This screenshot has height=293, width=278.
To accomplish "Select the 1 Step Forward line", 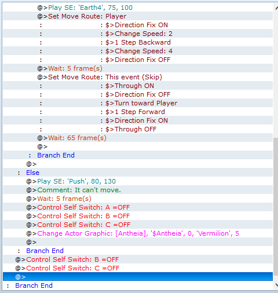I will [x=138, y=112].
